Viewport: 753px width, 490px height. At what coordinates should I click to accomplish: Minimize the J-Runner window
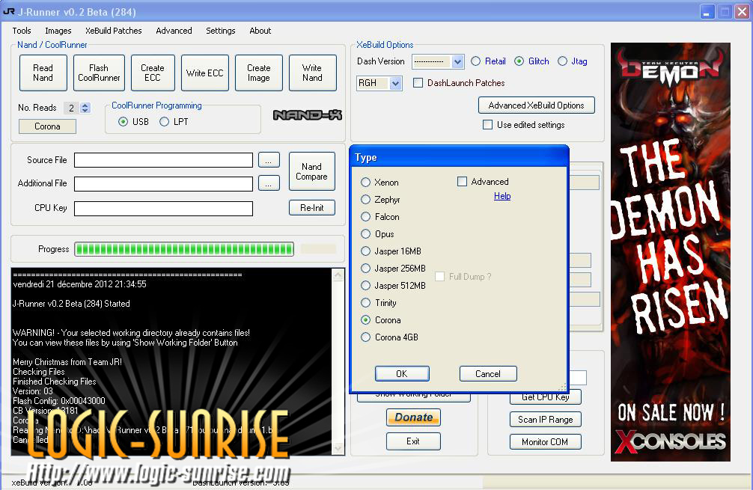[x=707, y=12]
